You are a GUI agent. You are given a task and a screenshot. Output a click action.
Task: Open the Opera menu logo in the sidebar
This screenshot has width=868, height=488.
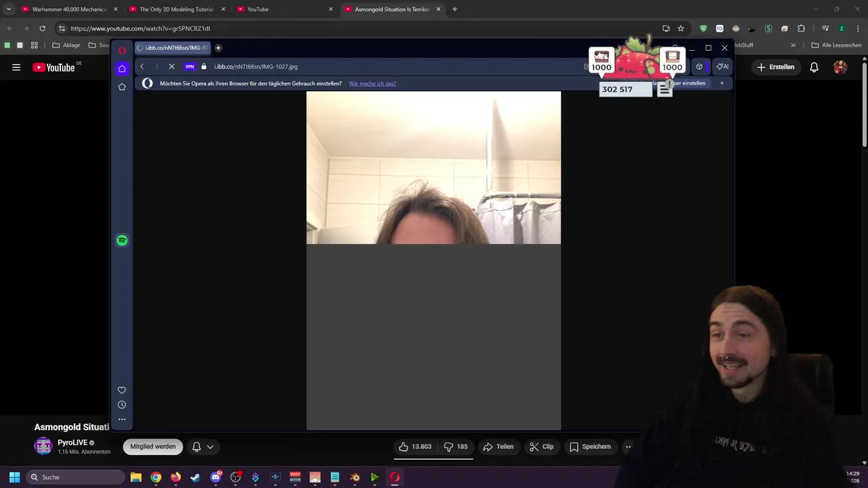tap(122, 50)
